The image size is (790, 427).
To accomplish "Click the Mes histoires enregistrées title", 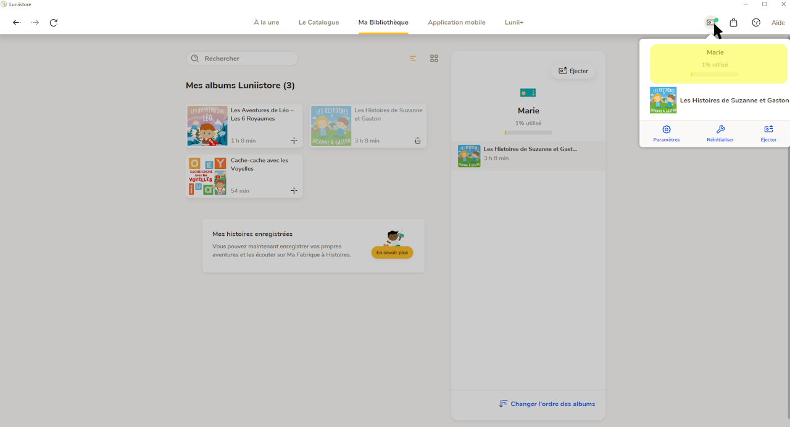I will 252,234.
